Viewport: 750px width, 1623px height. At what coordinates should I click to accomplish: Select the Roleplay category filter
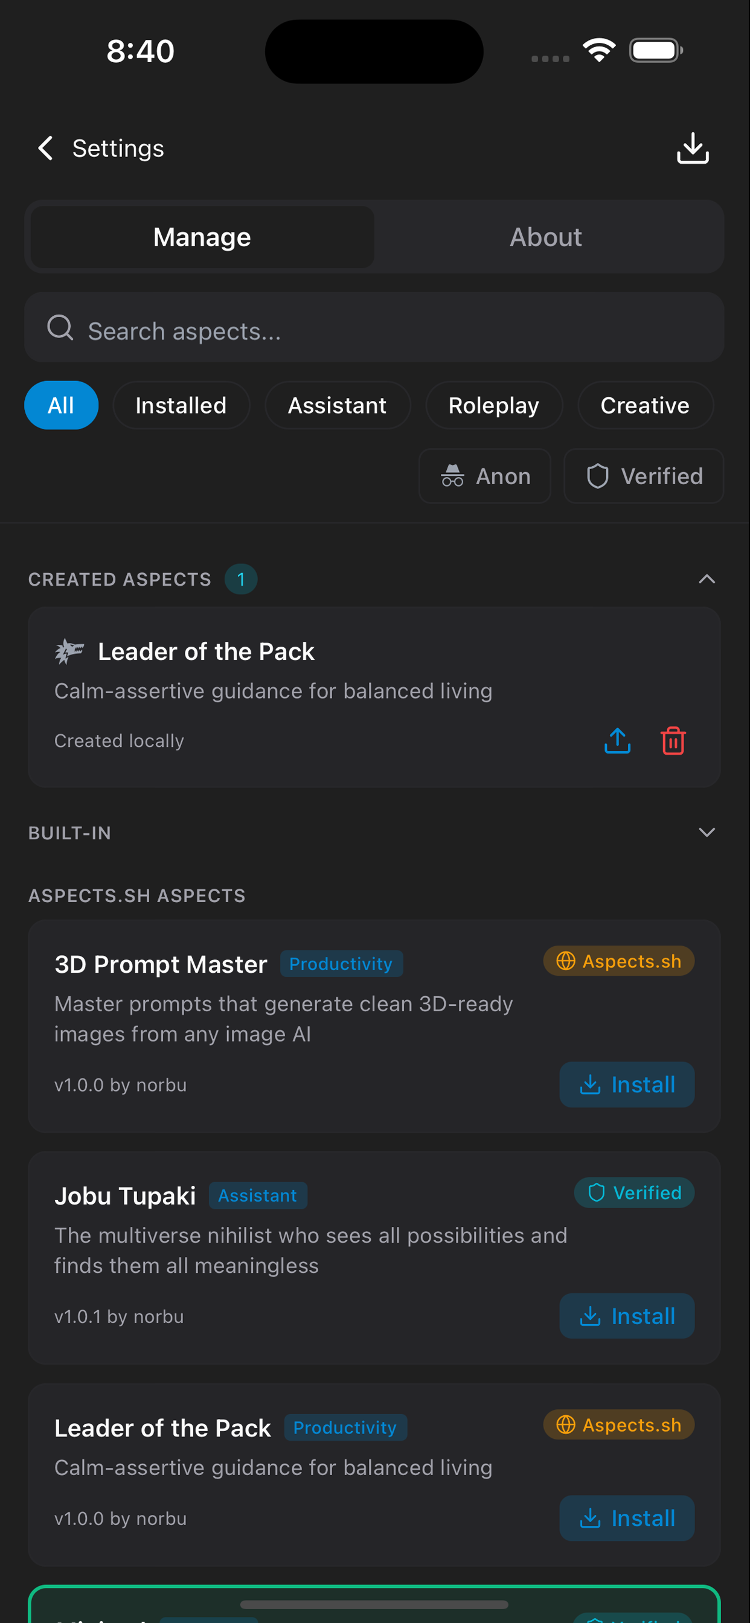[493, 405]
